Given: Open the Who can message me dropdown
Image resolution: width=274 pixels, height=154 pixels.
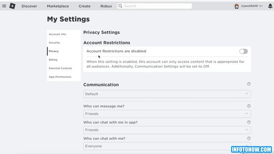Looking at the screenshot, I should 167,114.
